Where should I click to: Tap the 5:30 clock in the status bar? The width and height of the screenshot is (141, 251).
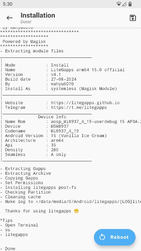(x=8, y=4)
